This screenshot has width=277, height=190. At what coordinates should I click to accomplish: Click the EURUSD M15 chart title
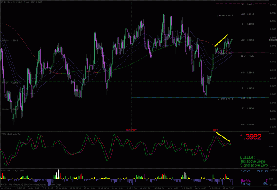(x=22, y=2)
